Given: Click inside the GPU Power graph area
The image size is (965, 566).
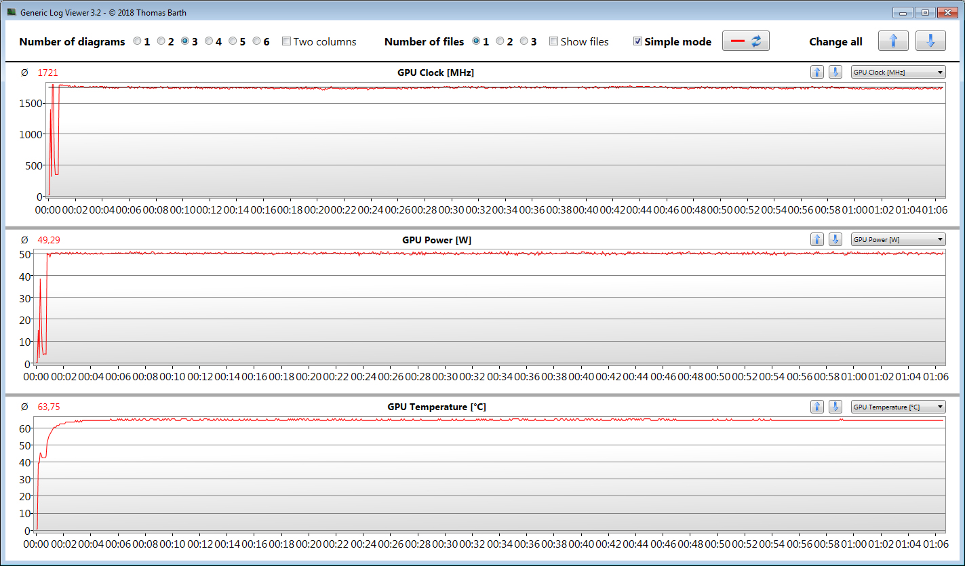Looking at the screenshot, I should (490, 306).
